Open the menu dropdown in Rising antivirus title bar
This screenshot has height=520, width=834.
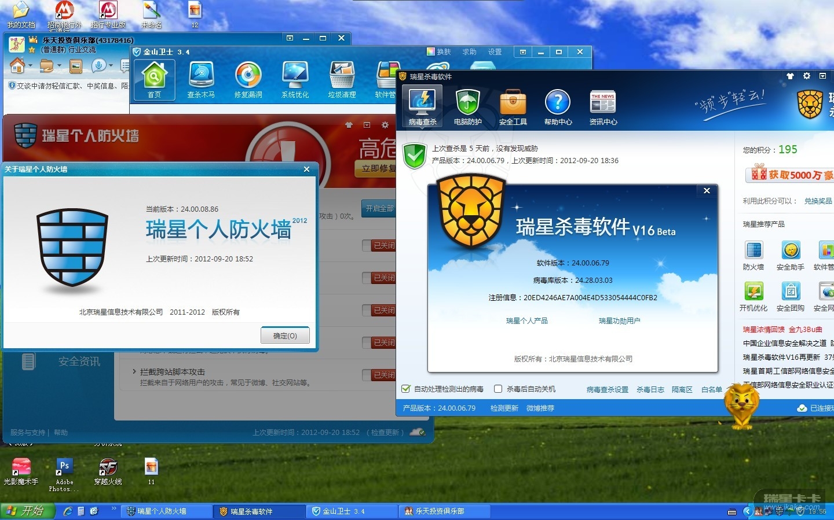tap(822, 76)
